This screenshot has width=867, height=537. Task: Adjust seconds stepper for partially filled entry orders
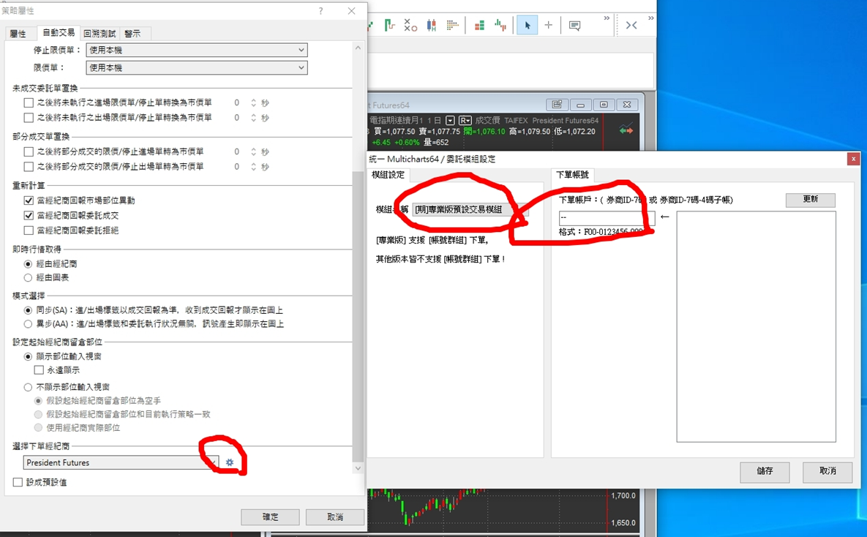click(253, 151)
